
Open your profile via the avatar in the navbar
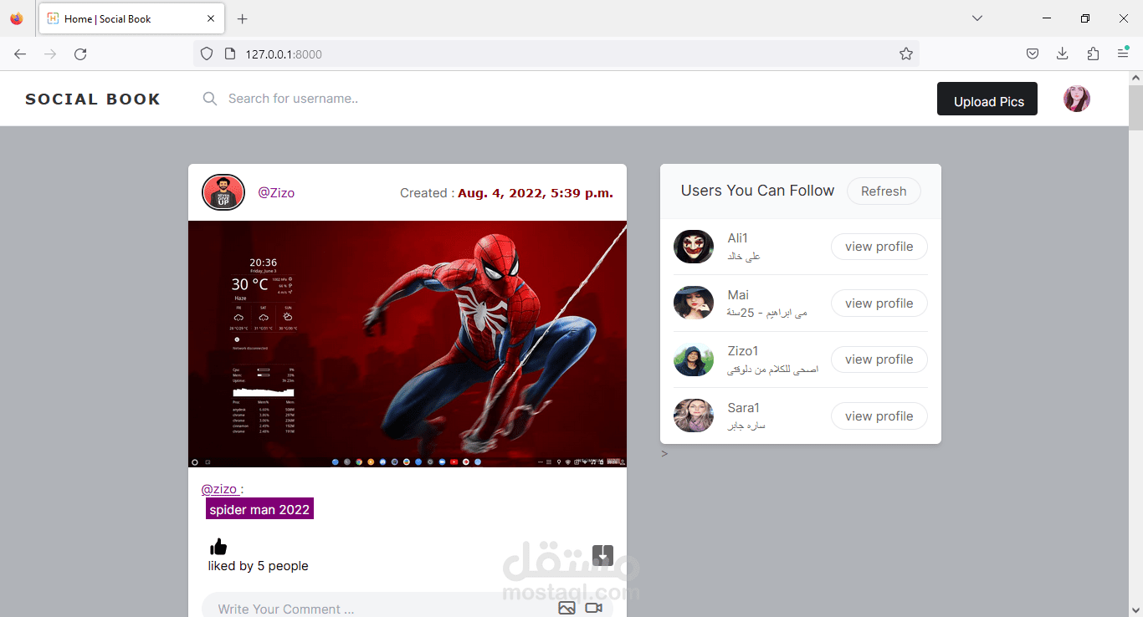click(1077, 99)
